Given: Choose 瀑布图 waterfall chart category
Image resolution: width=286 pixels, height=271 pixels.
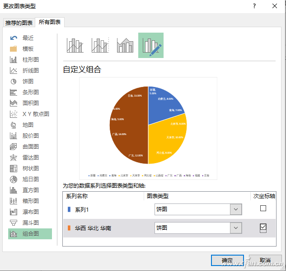Looking at the screenshot, I should pos(30,212).
